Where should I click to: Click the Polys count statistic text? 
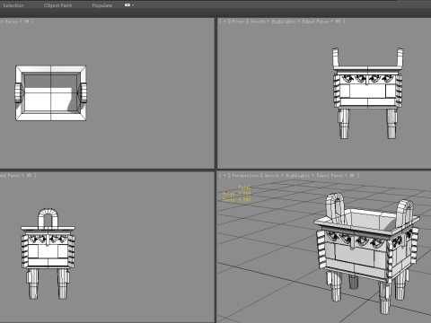click(236, 194)
